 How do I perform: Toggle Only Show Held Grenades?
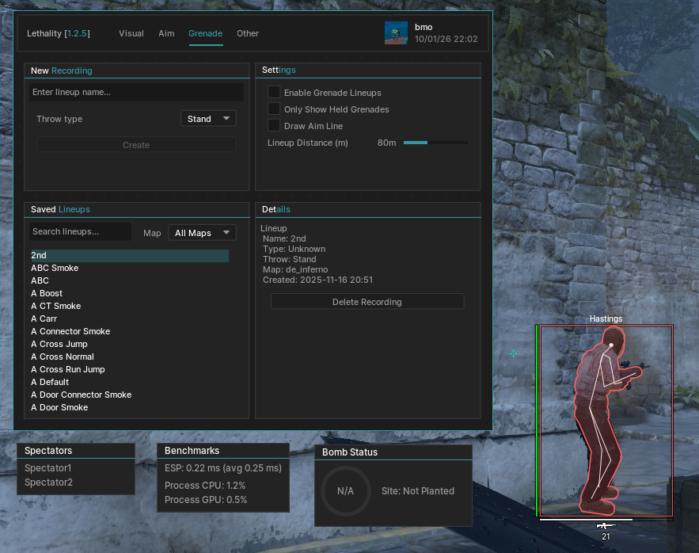click(274, 109)
